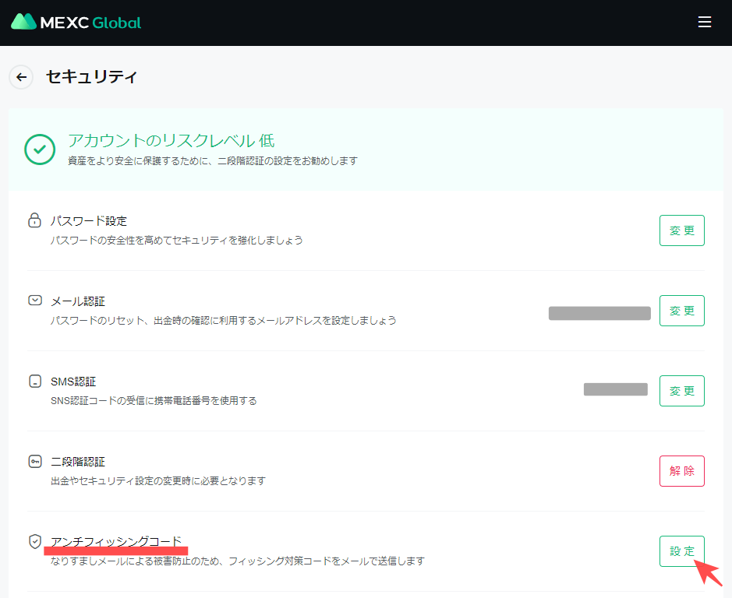Screen dimensions: 732x598
Task: Click 設定 button for アンチフィッシングコード
Action: (x=681, y=551)
